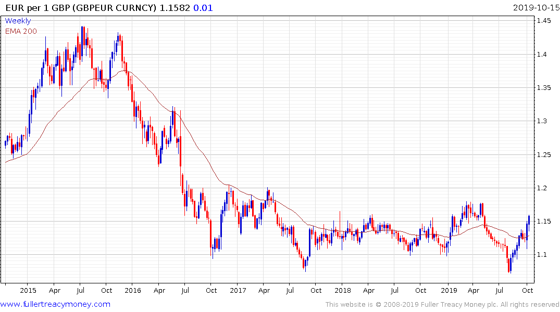
Task: Click the 1.1 y-axis label
Action: point(542,255)
